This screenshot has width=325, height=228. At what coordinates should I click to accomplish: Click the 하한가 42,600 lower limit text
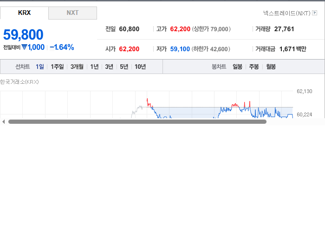click(211, 49)
